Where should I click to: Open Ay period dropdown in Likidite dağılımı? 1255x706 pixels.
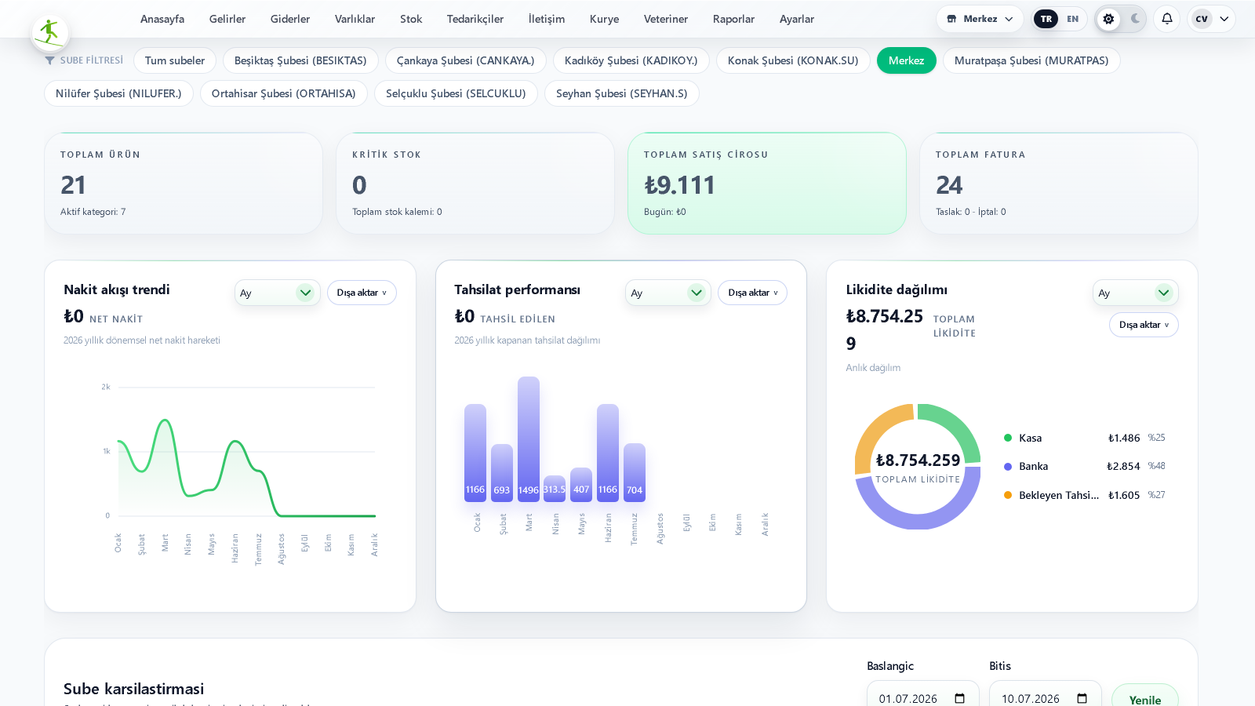(1135, 293)
